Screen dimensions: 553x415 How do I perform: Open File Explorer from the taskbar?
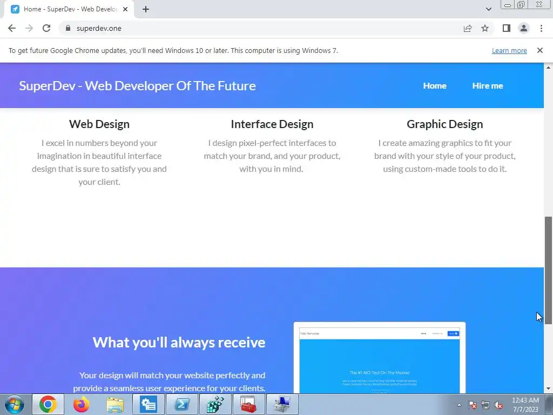click(x=115, y=404)
